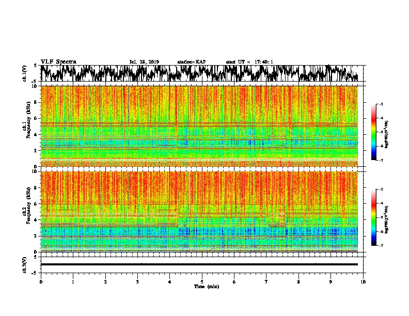The width and height of the screenshot is (409, 316).
Task: Click time axis tick label "6"
Action: 234,282
